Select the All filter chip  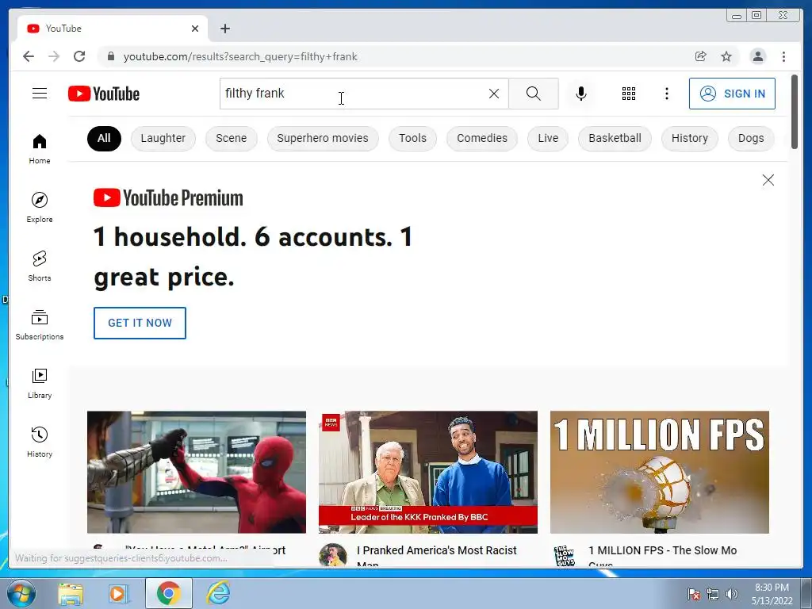[104, 138]
